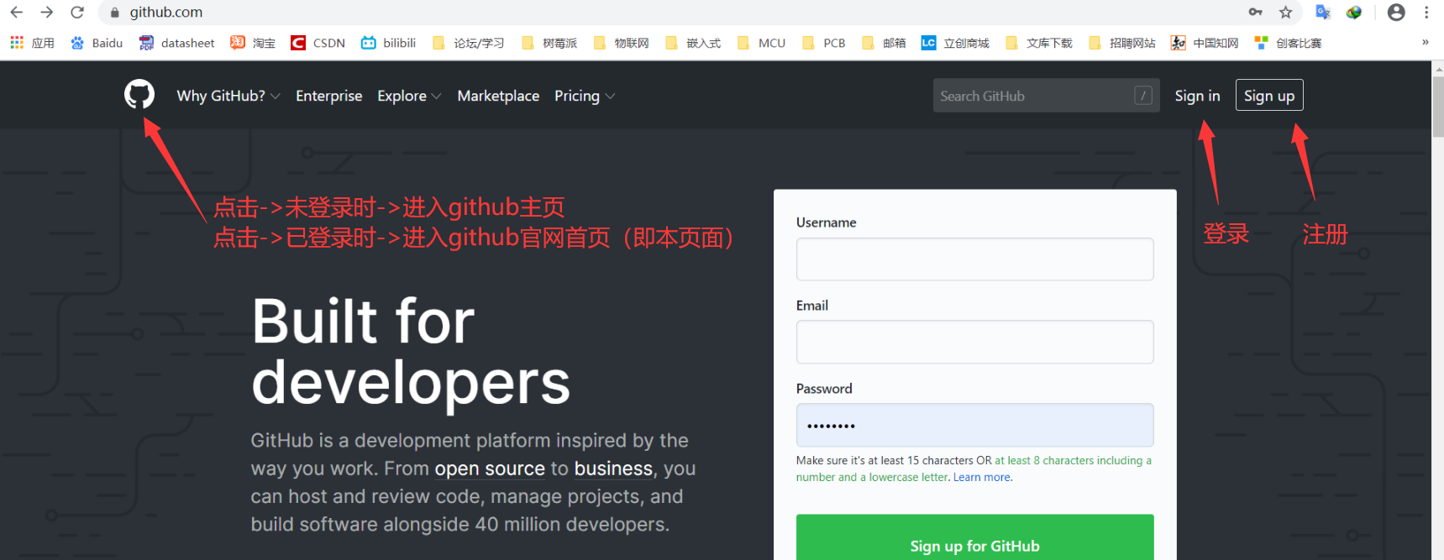The width and height of the screenshot is (1444, 560).
Task: Open the 创客比赛 bookmark
Action: (1288, 43)
